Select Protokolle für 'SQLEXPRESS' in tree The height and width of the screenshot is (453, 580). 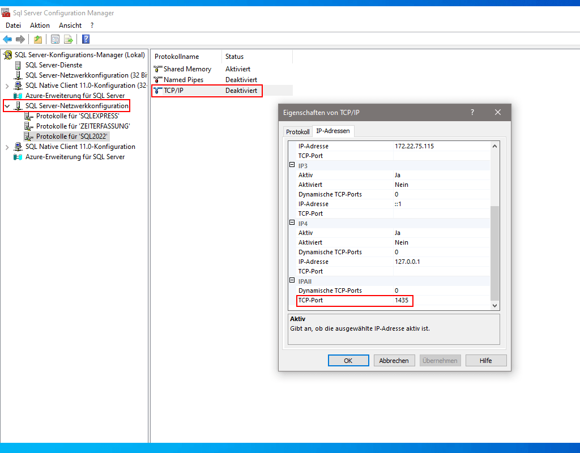point(77,116)
